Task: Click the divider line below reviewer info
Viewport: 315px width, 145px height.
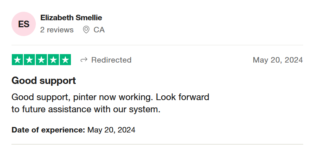Action: (157, 45)
